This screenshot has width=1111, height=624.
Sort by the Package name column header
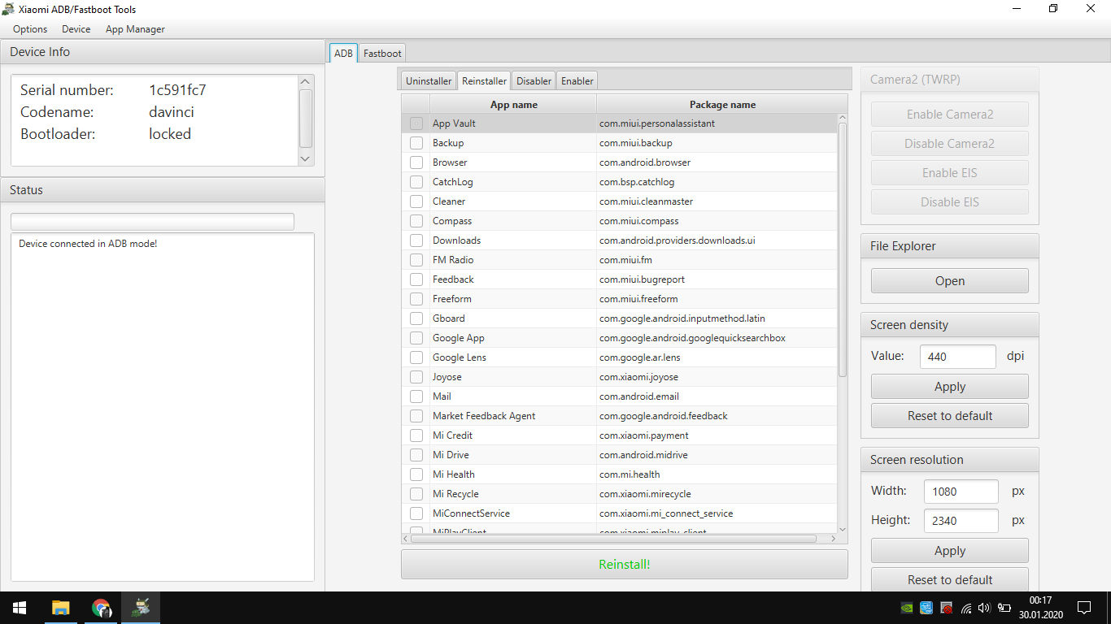click(722, 105)
